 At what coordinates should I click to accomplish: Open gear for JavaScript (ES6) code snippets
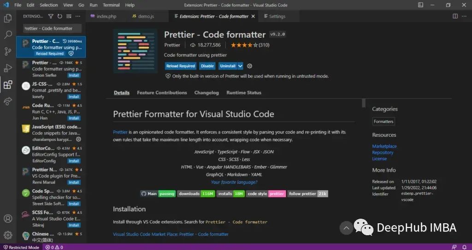[78, 140]
